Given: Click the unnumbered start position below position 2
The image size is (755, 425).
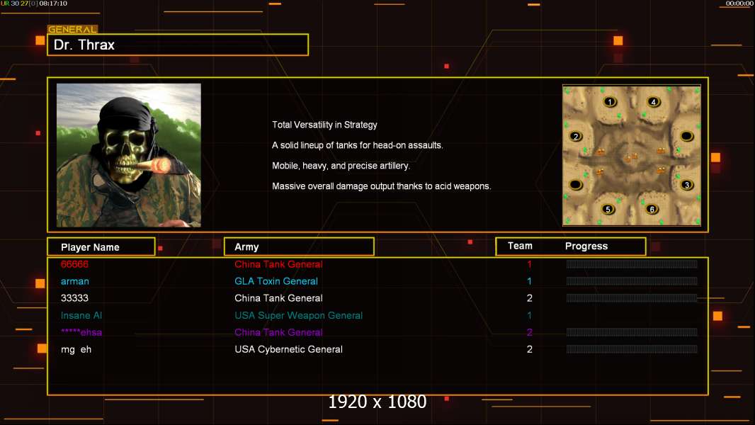Looking at the screenshot, I should click(x=576, y=185).
